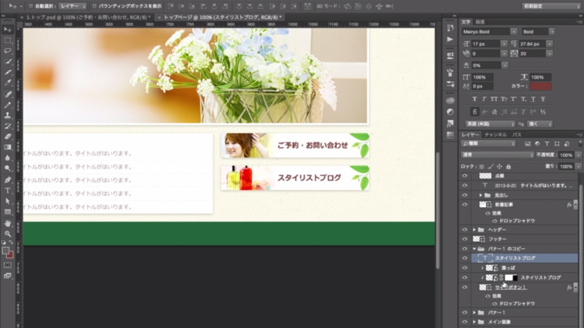Toggle layer filter on/off switch
This screenshot has width=584, height=328.
581,144
